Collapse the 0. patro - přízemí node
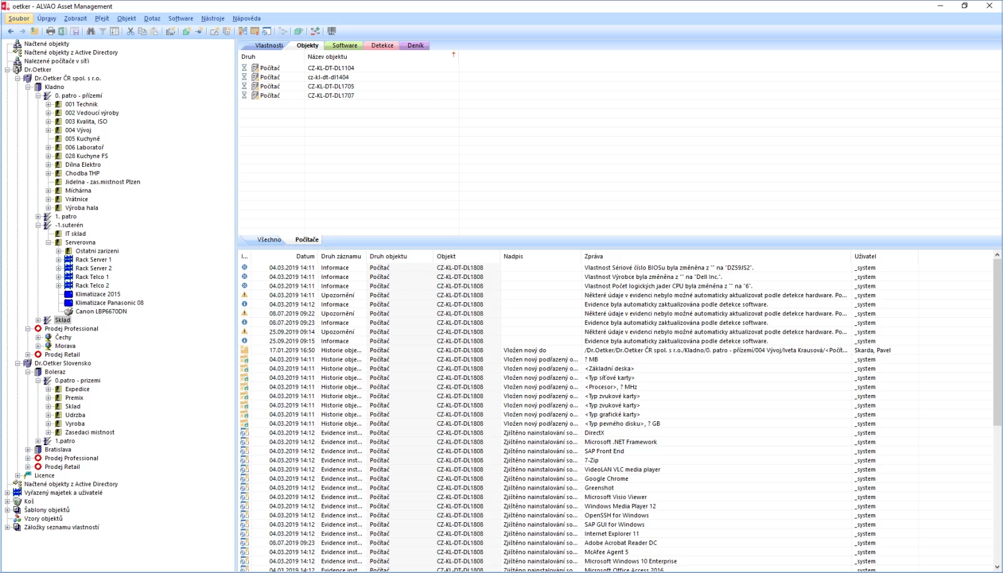This screenshot has width=1003, height=573. tap(38, 96)
